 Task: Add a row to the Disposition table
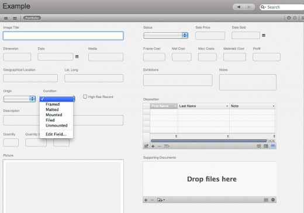[x=153, y=146]
